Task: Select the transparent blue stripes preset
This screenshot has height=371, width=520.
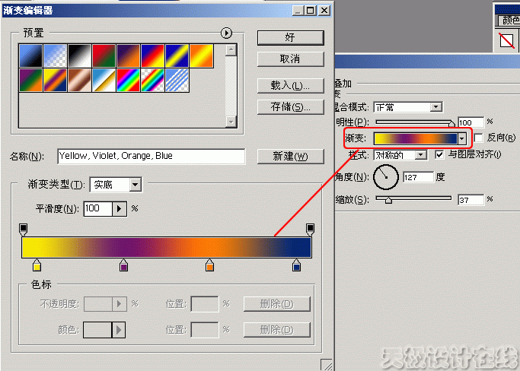Action: pyautogui.click(x=177, y=80)
